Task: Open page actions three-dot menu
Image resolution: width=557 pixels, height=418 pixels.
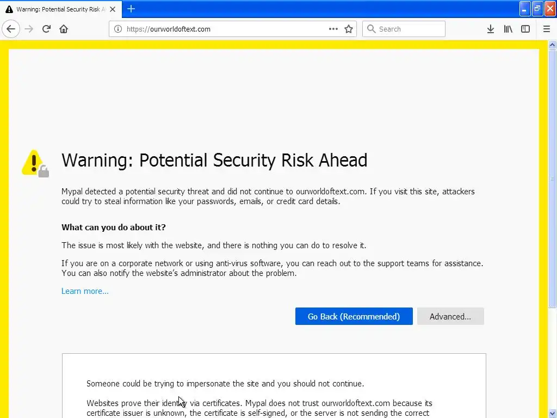Action: pos(333,29)
